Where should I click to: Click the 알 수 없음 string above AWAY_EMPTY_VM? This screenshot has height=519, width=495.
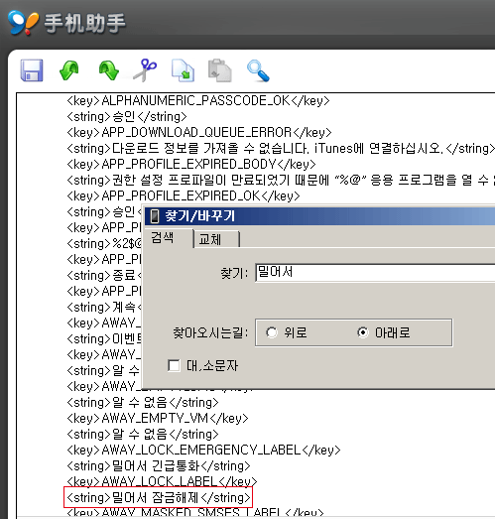(x=143, y=403)
